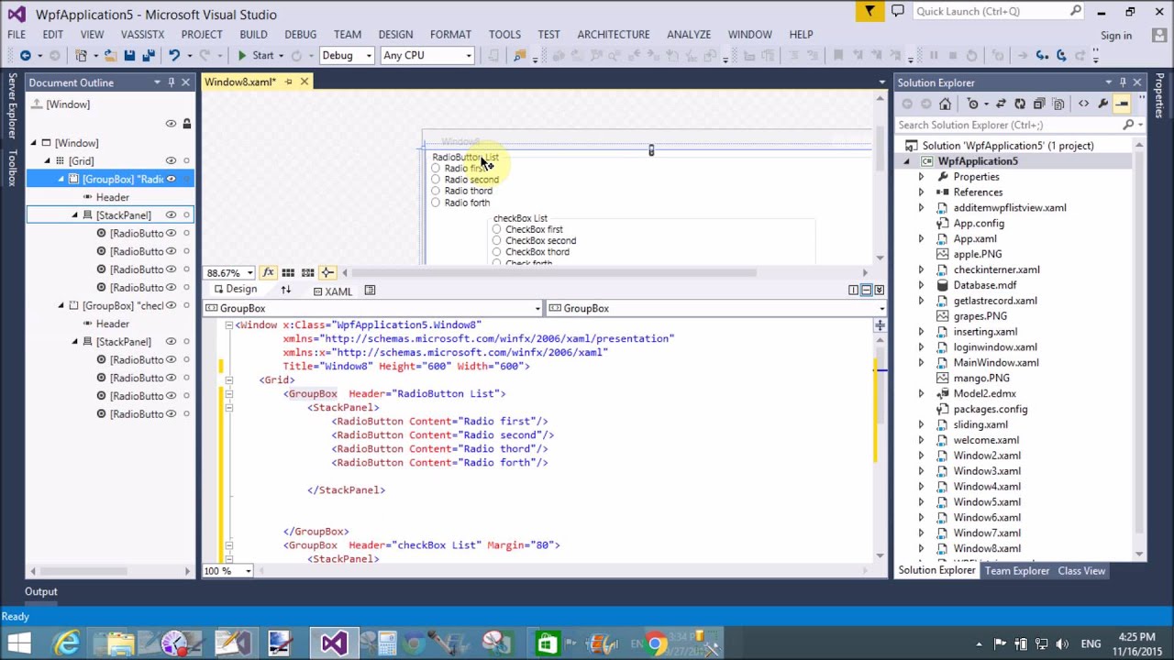This screenshot has height=660, width=1174.
Task: Click the Quick Launch search field
Action: coord(998,11)
